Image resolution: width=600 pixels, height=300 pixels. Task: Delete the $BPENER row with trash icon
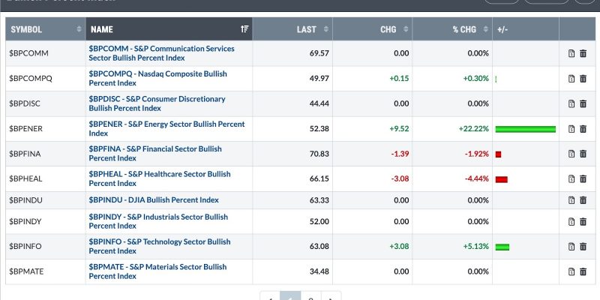point(583,129)
